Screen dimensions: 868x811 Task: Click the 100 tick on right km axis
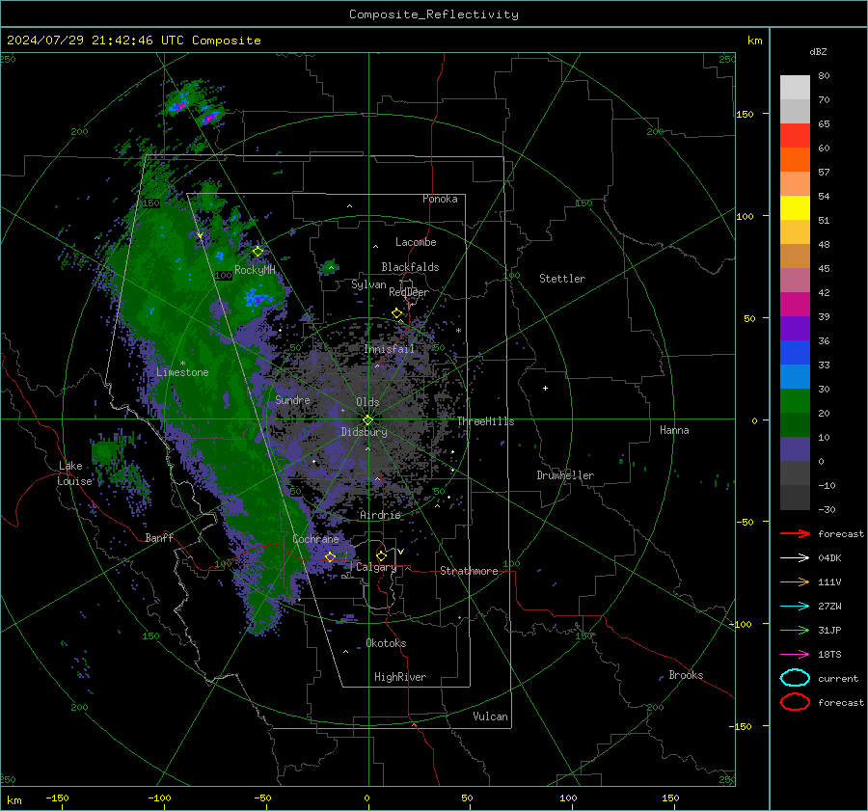(746, 216)
